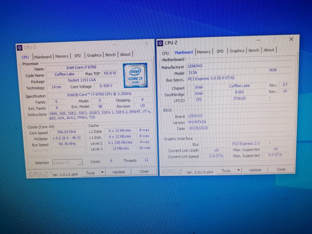Select Mainboard tab in right window
This screenshot has height=234, width=312.
183,52
